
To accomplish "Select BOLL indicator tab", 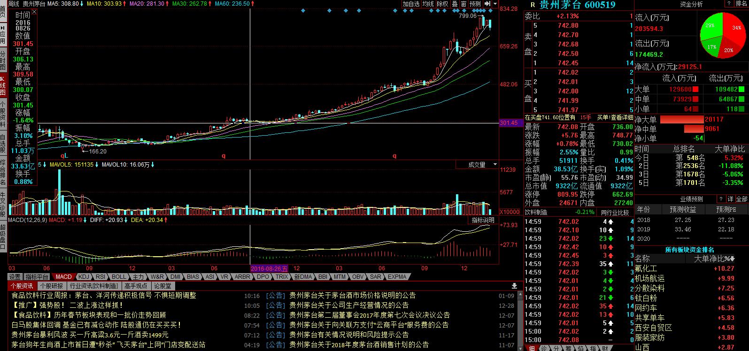I will click(118, 277).
